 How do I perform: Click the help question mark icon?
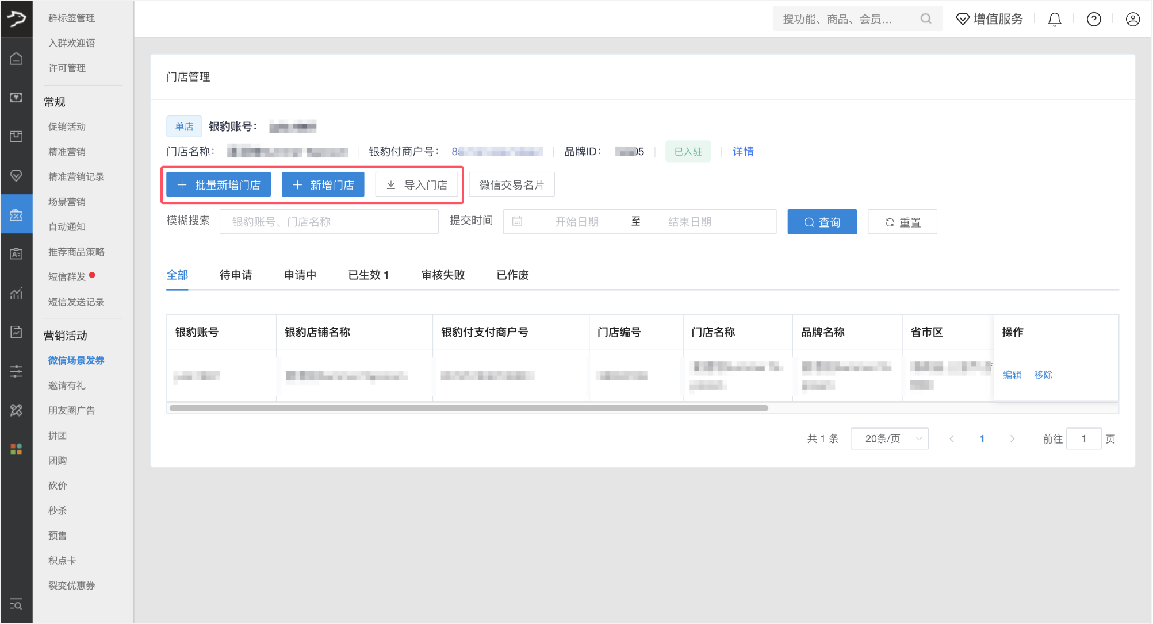(1093, 20)
